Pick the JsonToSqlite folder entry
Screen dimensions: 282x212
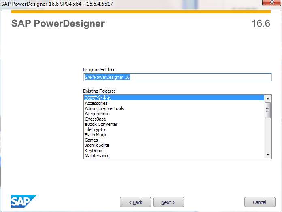tap(97, 145)
